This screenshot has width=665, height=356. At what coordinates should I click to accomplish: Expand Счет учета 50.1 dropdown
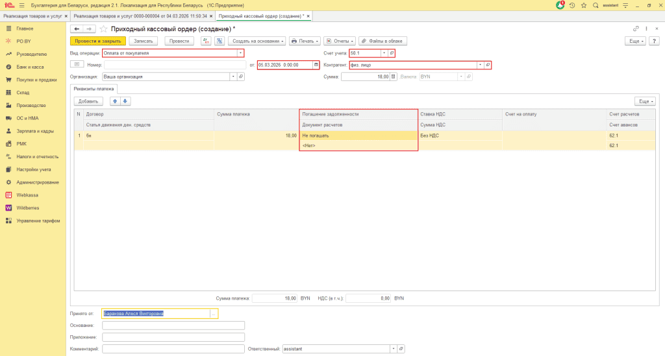click(383, 53)
